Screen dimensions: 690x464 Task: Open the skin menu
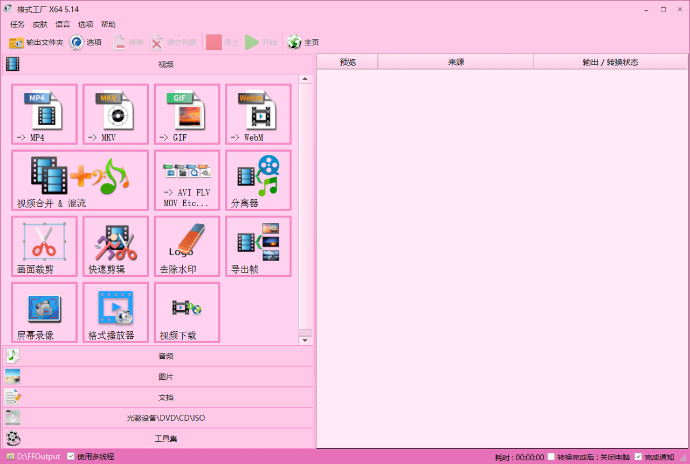pos(40,24)
